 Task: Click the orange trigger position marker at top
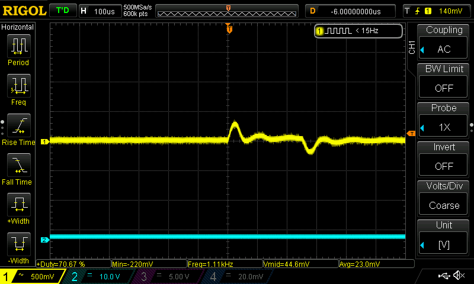tap(229, 28)
